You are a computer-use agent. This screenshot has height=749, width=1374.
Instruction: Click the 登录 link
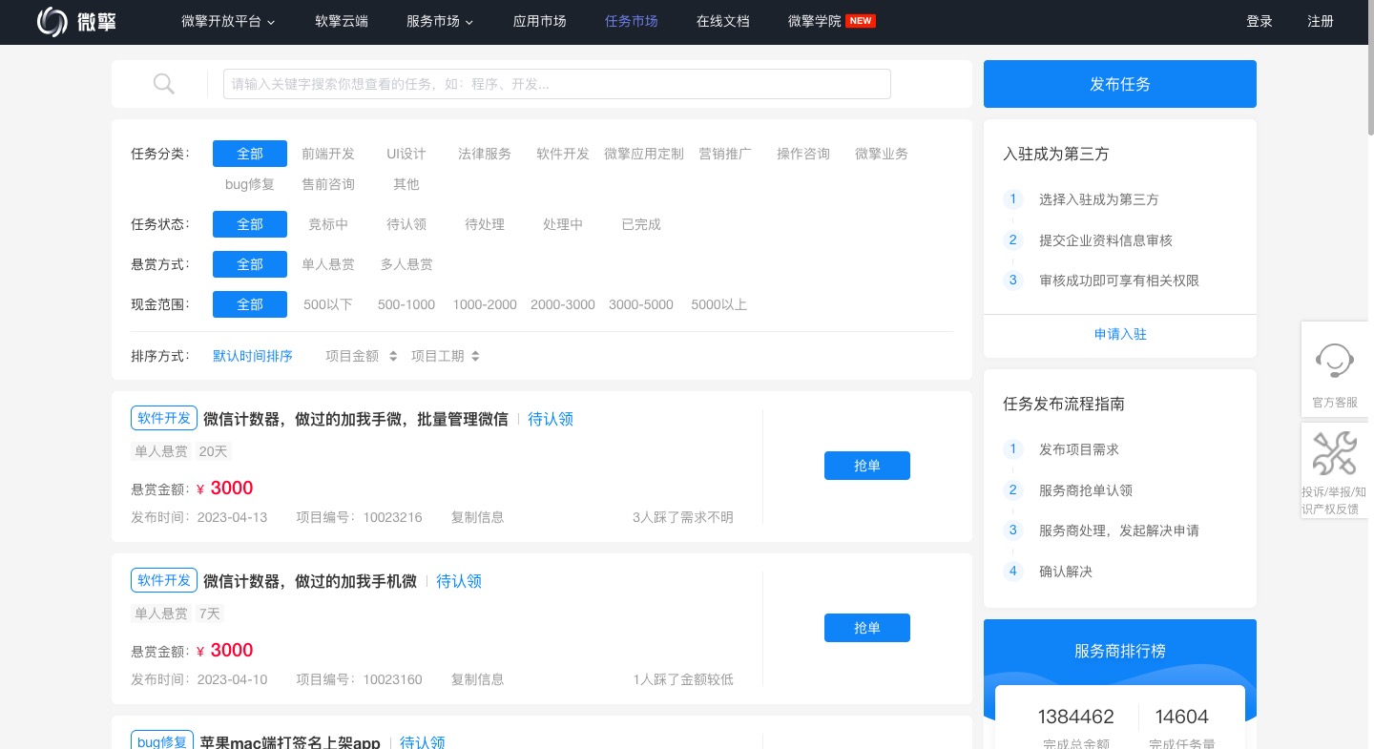click(1259, 21)
